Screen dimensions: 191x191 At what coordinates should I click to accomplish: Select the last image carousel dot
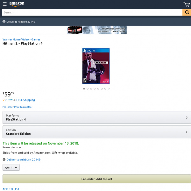105,89
